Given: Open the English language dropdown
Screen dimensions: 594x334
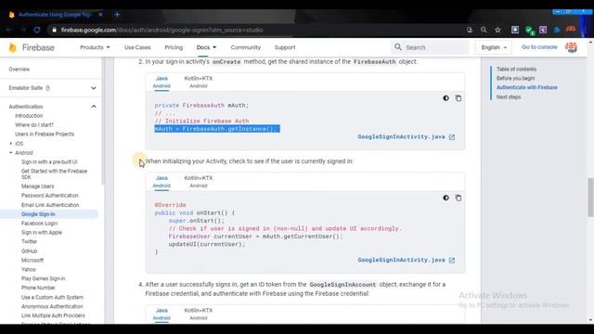Looking at the screenshot, I should point(494,47).
